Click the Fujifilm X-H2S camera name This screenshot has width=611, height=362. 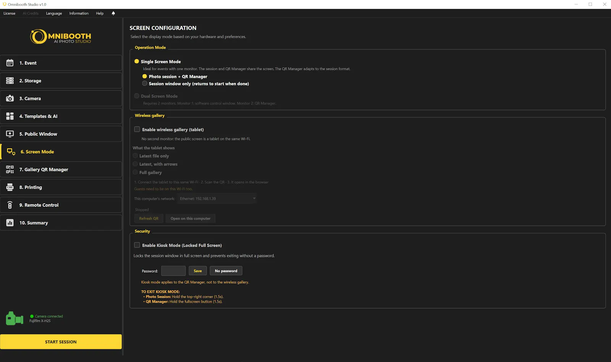click(x=40, y=321)
